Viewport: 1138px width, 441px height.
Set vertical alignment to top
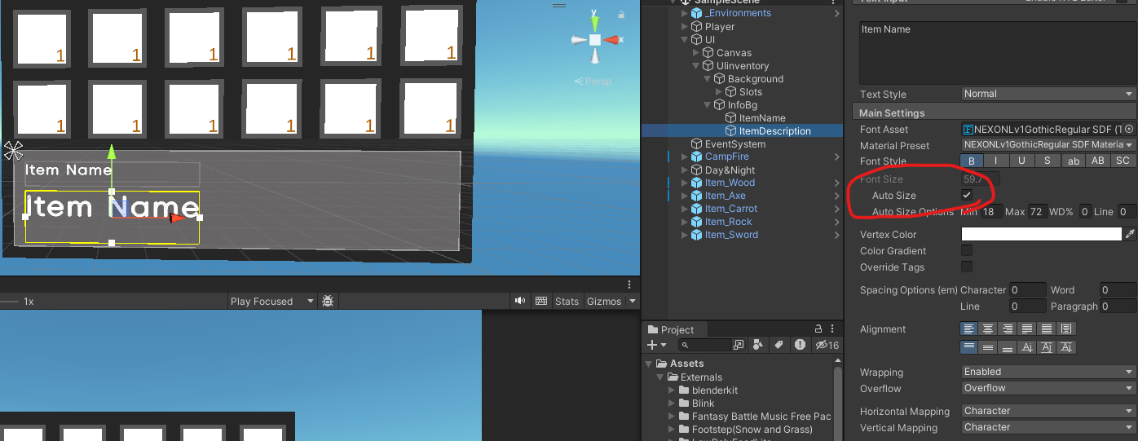pyautogui.click(x=969, y=347)
